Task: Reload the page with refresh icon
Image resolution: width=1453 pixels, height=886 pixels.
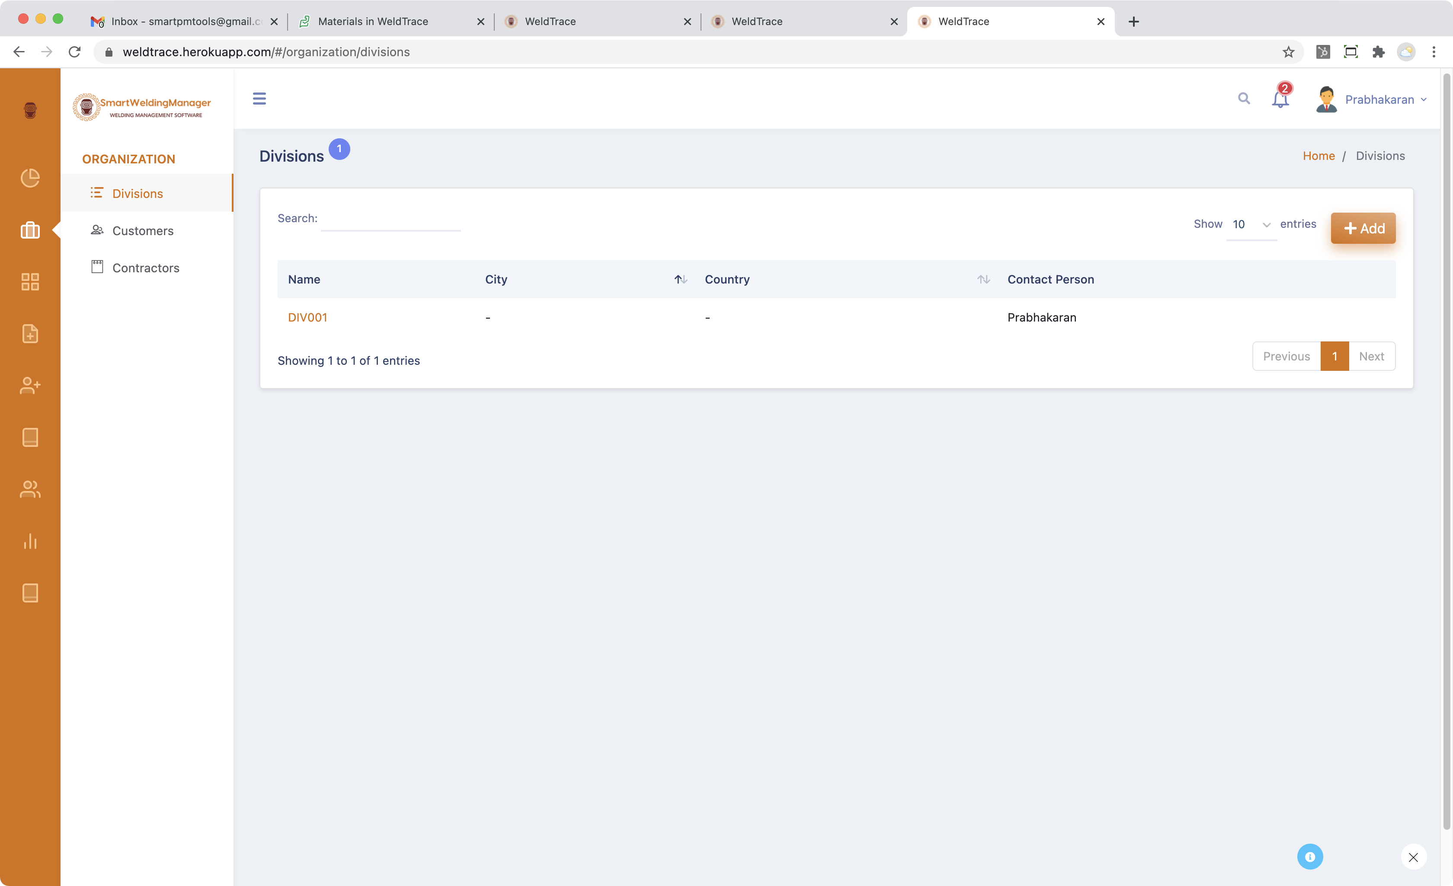Action: click(74, 52)
